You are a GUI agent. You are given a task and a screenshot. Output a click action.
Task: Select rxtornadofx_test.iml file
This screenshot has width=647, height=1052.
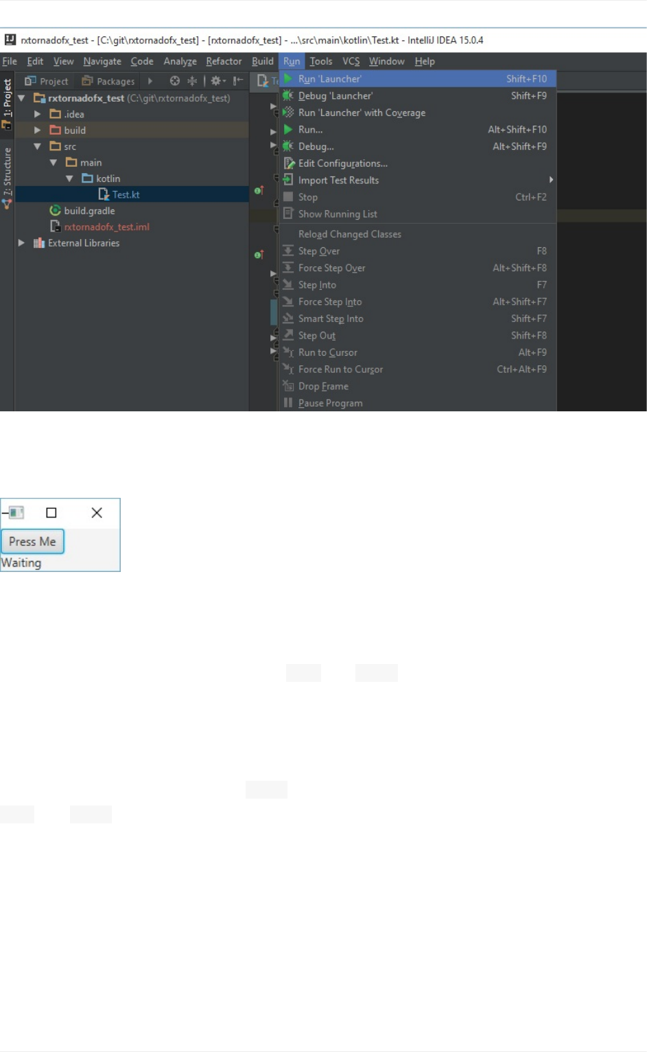point(106,227)
